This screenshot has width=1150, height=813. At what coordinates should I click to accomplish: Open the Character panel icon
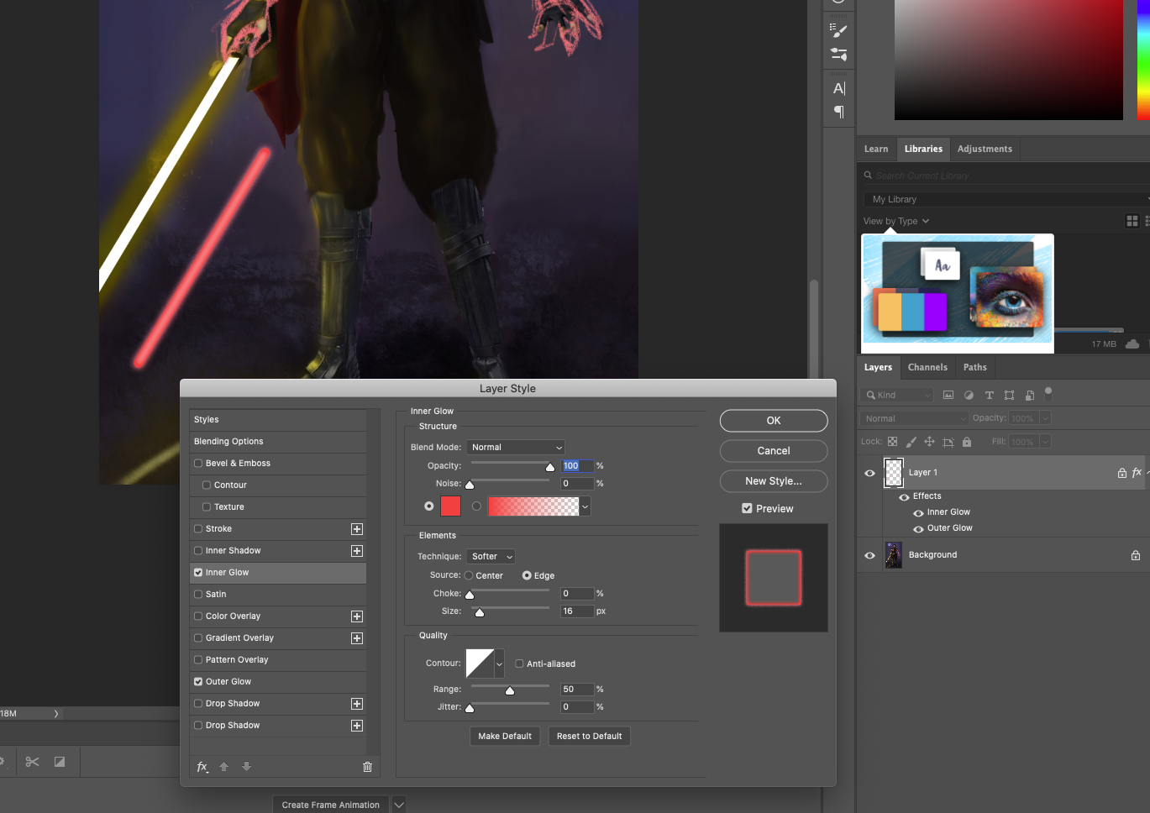[838, 88]
